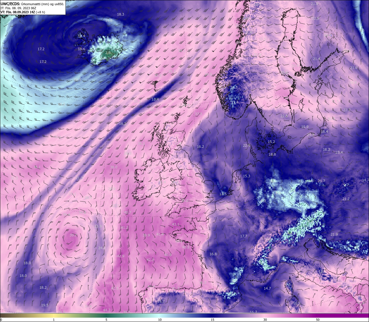Click the 41.2 map value
This screenshot has height=322, width=369.
[125, 227]
